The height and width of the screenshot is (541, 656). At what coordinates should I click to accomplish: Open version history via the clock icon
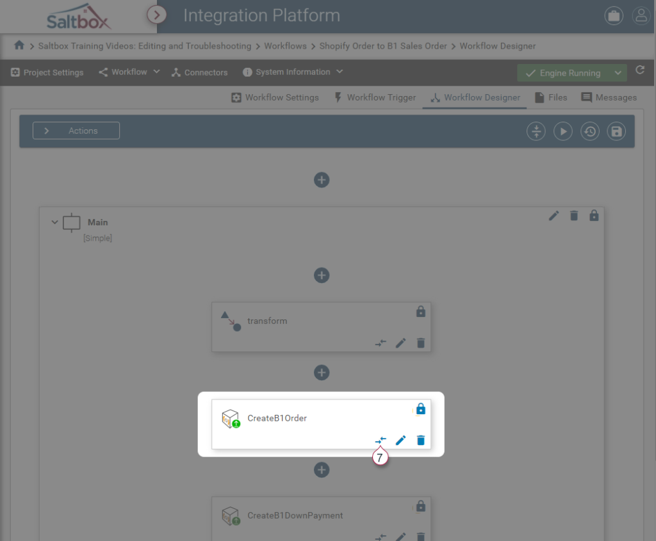pos(589,131)
